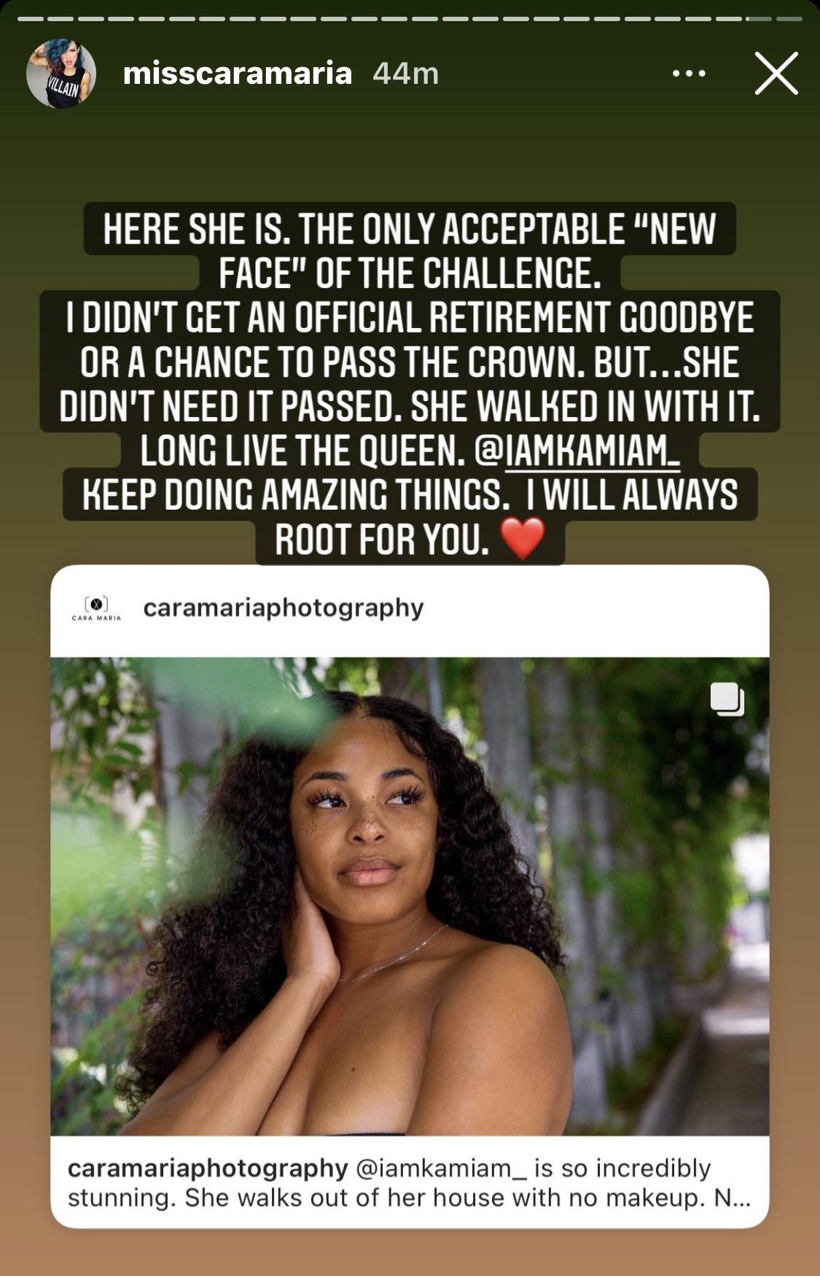
Task: Open caramariaphotography camera logo avatar
Action: [96, 608]
